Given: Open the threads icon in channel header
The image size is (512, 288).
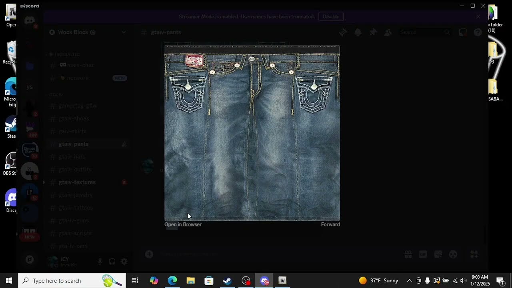Looking at the screenshot, I should [x=343, y=32].
